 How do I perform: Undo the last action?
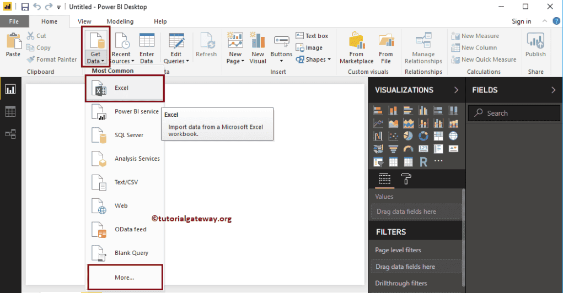pyautogui.click(x=36, y=7)
